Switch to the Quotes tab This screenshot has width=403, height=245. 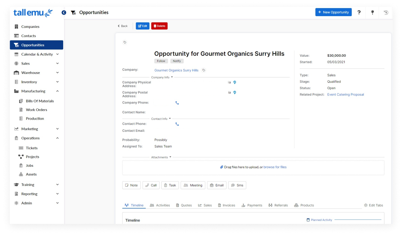[184, 205]
